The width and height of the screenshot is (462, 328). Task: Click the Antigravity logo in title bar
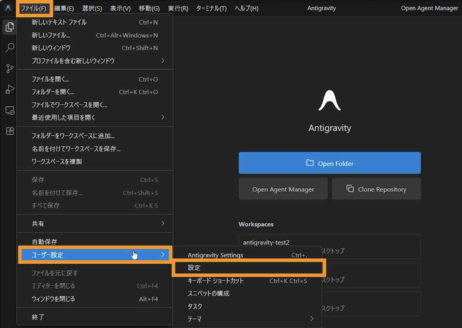pyautogui.click(x=8, y=8)
